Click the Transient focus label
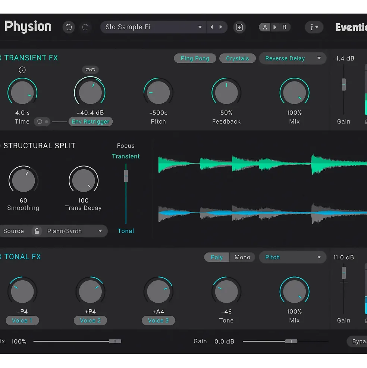The width and height of the screenshot is (367, 368). tap(126, 156)
